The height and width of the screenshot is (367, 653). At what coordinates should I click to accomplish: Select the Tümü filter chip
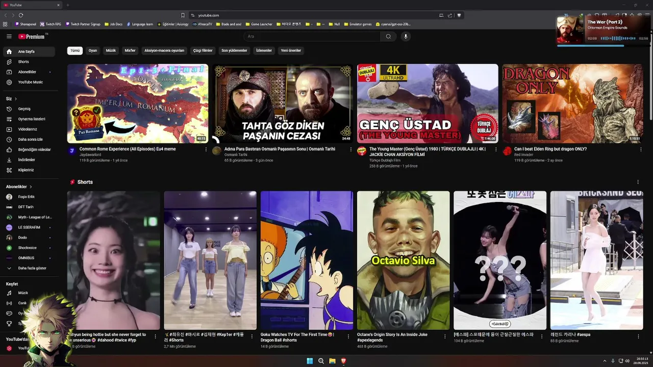coord(75,50)
